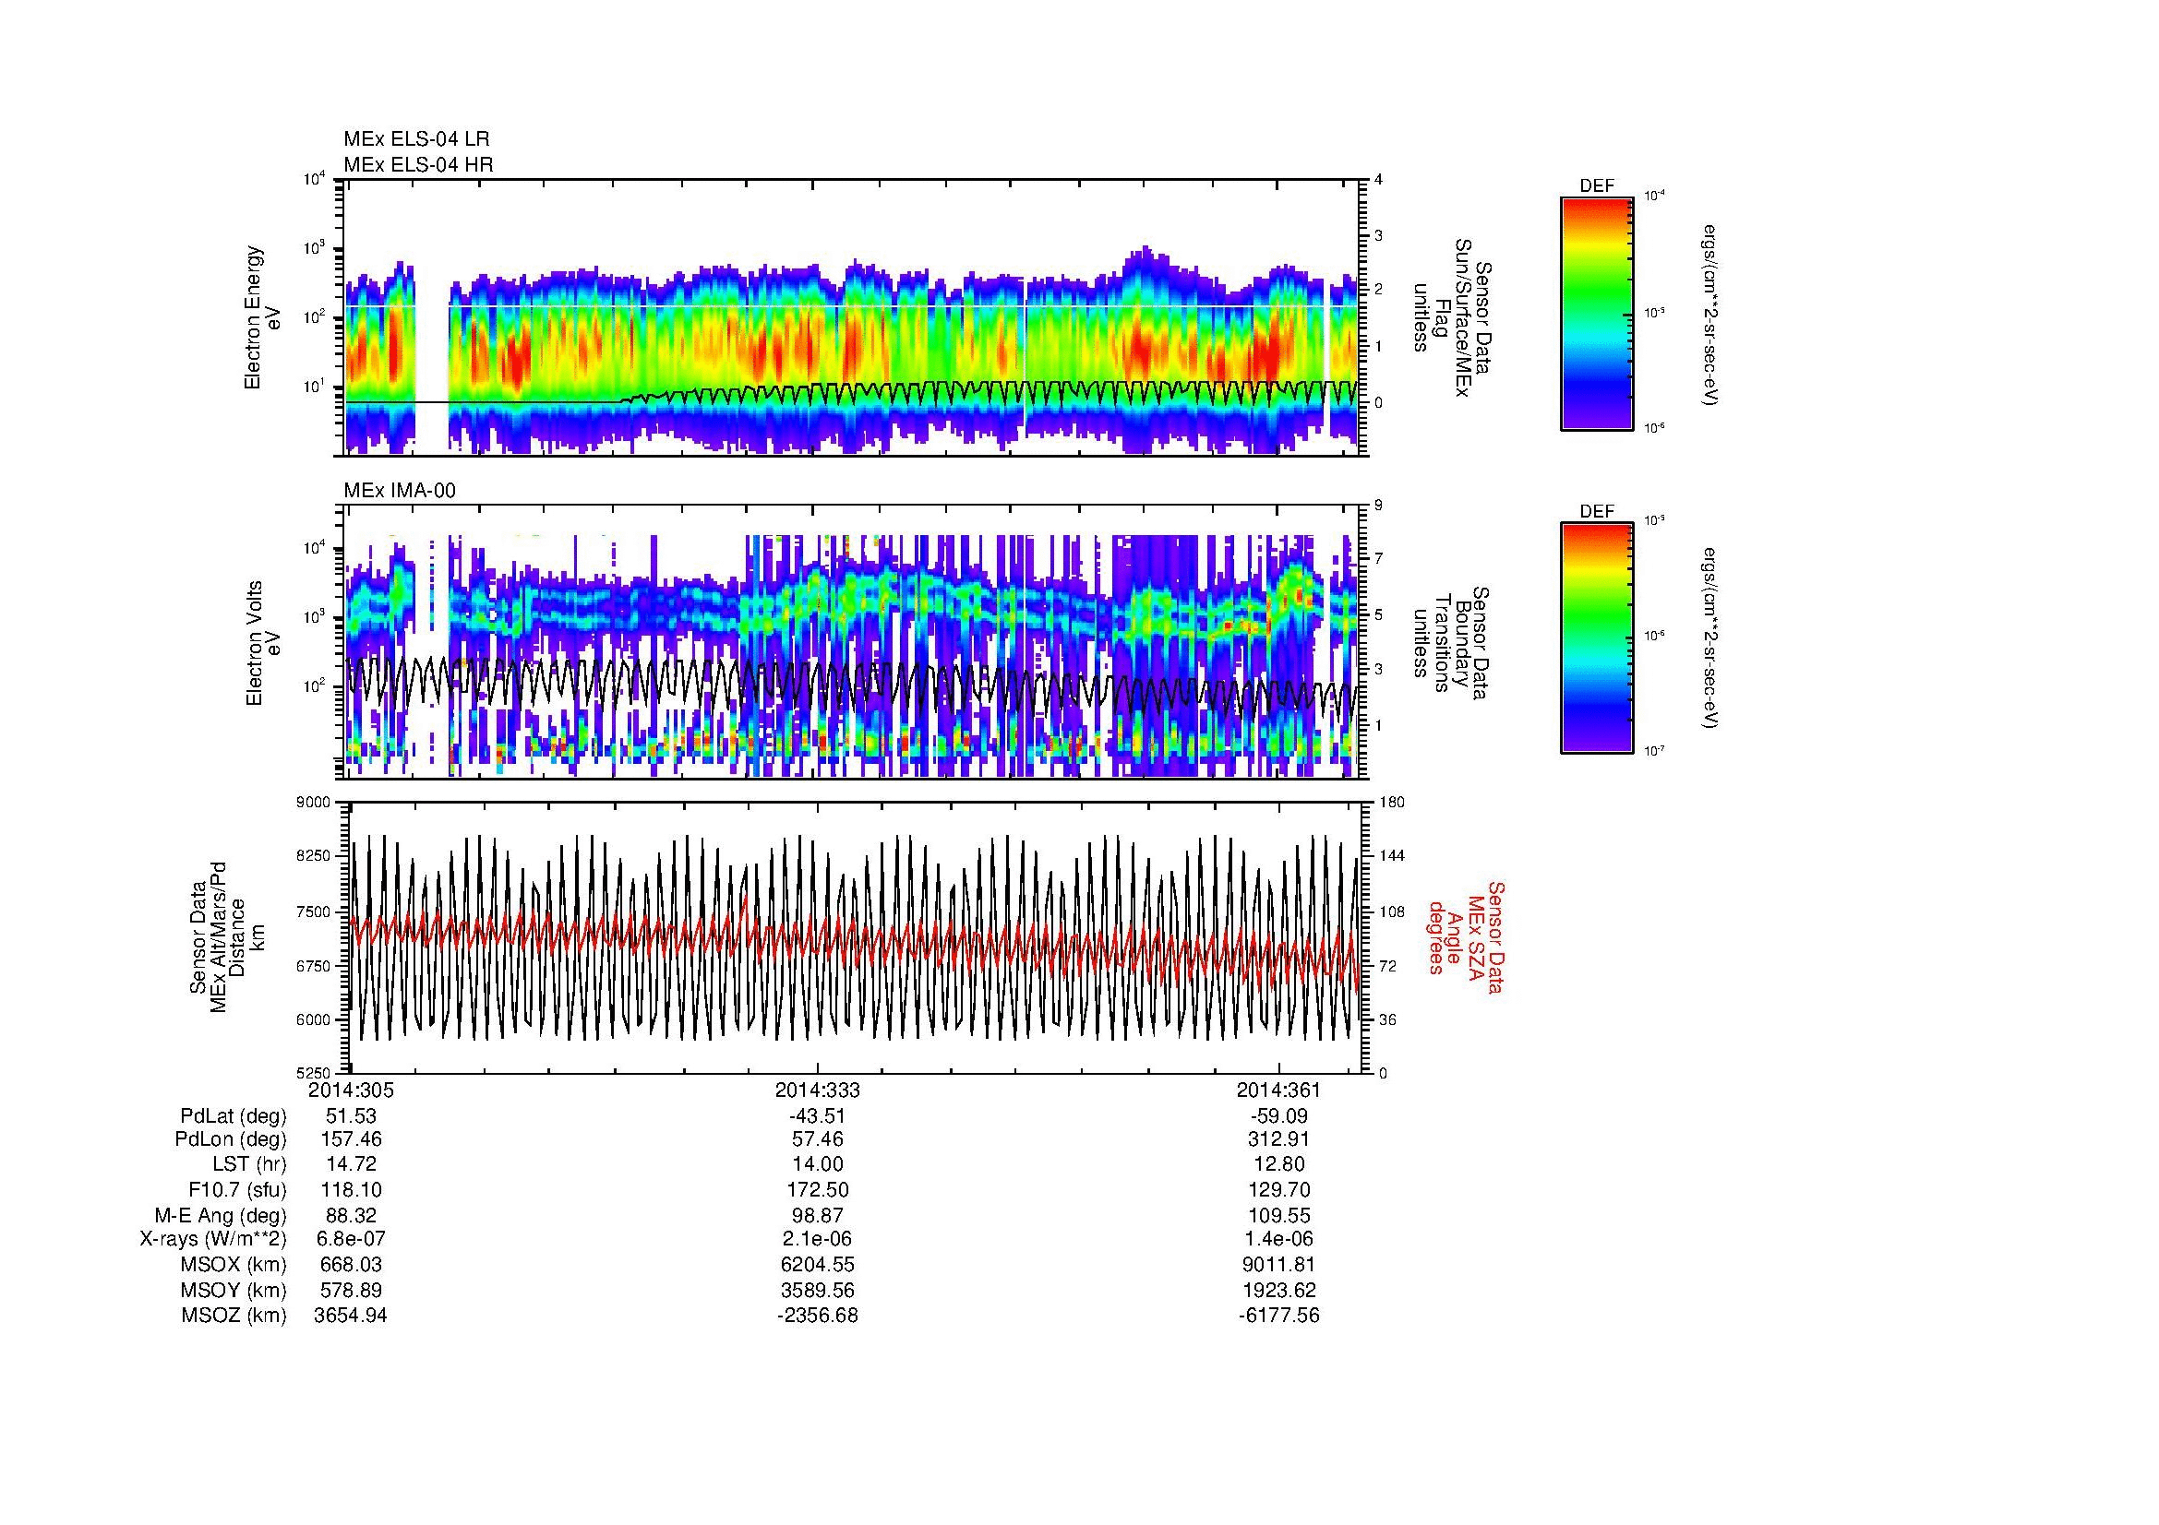2159x1525 pixels.
Task: Click the 144 tick on SZA axis
Action: coord(1394,857)
